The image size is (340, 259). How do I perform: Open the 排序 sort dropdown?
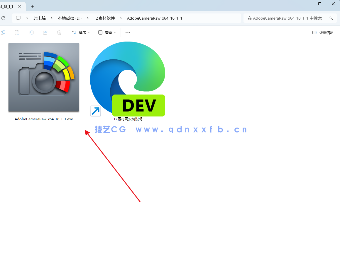[81, 32]
